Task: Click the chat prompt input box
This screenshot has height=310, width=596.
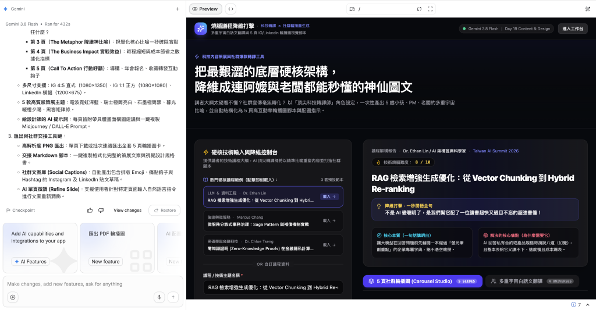Action: coord(93,284)
